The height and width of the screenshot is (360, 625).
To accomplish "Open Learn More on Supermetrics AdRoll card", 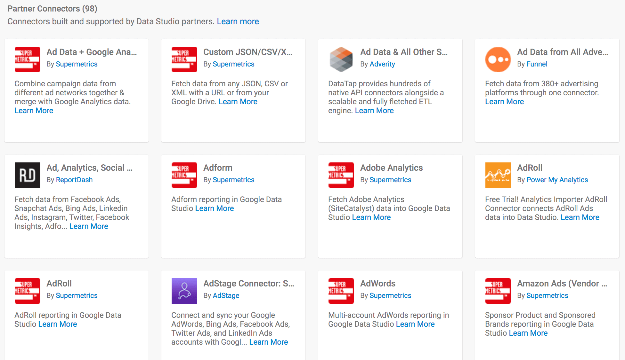I will click(x=58, y=324).
